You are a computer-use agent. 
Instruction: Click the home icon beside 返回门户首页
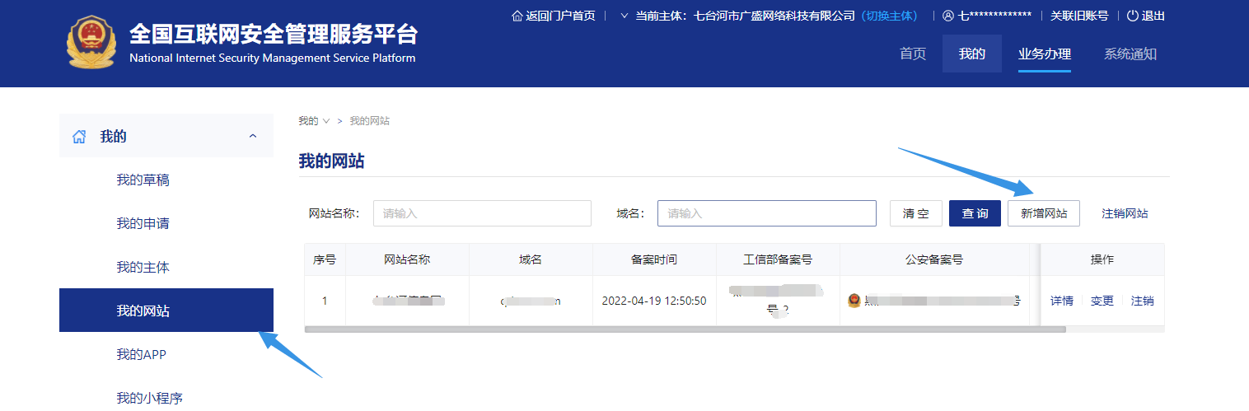[x=517, y=16]
